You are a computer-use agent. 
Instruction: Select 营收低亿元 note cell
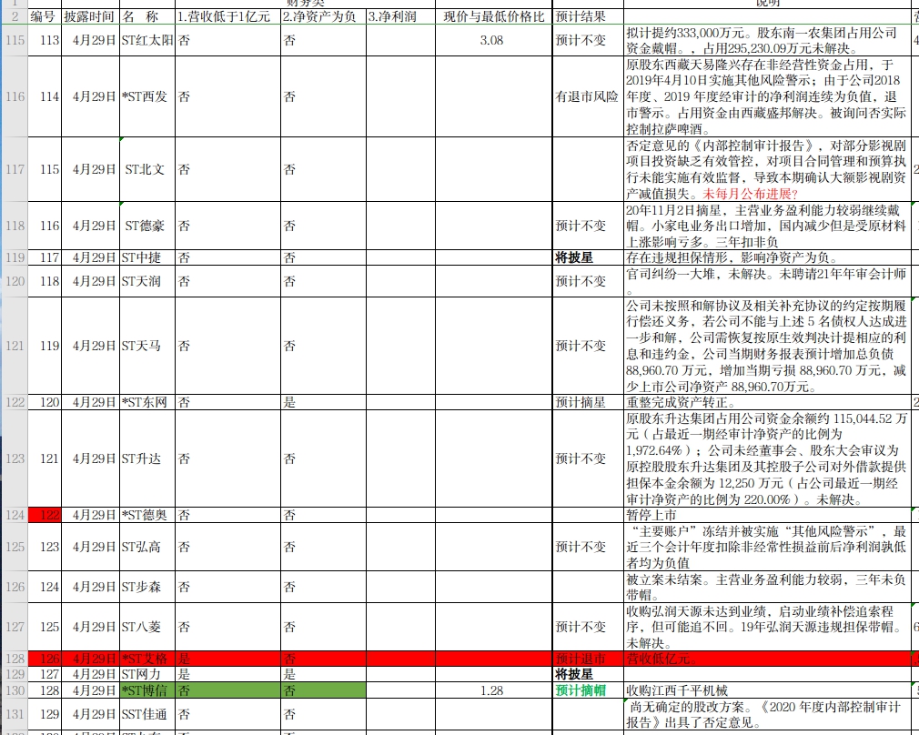767,659
